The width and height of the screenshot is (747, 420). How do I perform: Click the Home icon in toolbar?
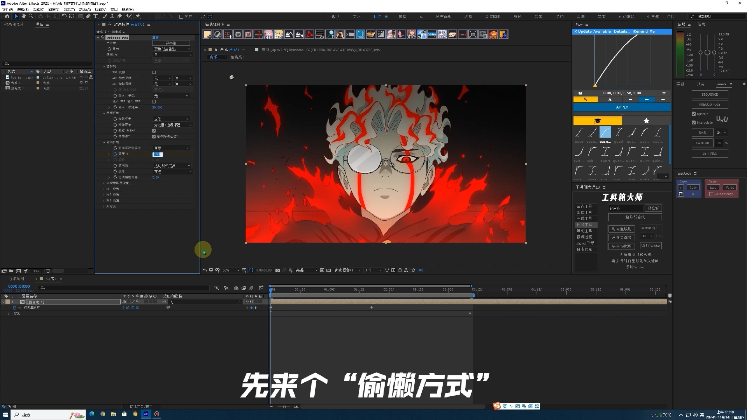click(x=7, y=16)
